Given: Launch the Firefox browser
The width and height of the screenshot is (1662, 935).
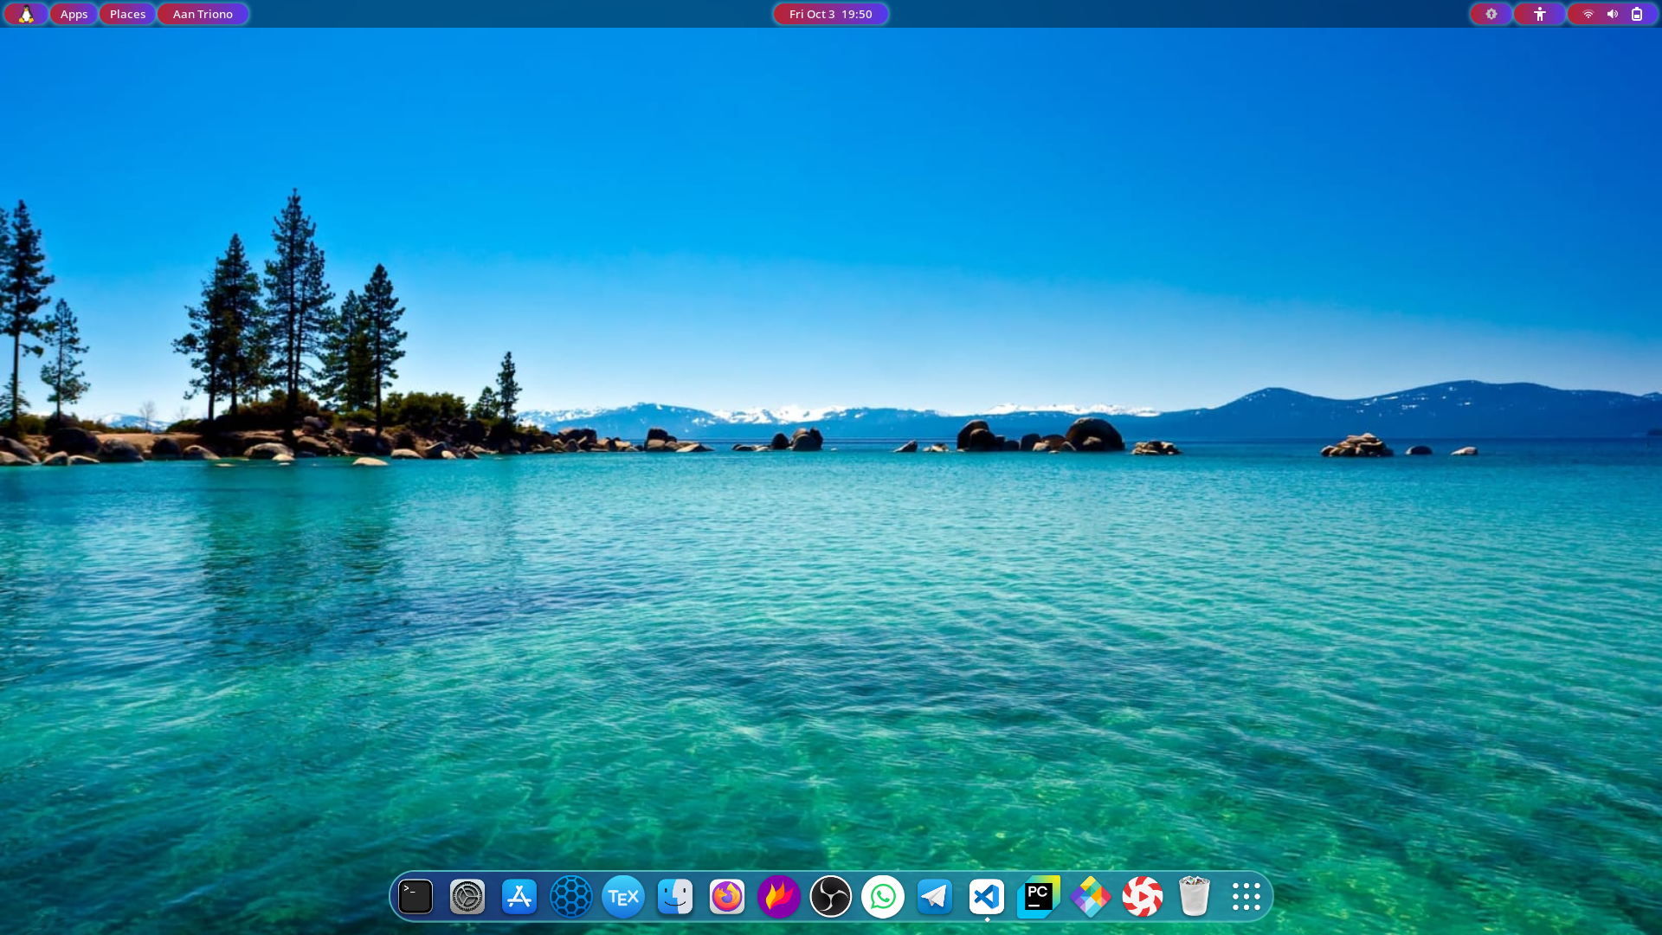Looking at the screenshot, I should [726, 896].
